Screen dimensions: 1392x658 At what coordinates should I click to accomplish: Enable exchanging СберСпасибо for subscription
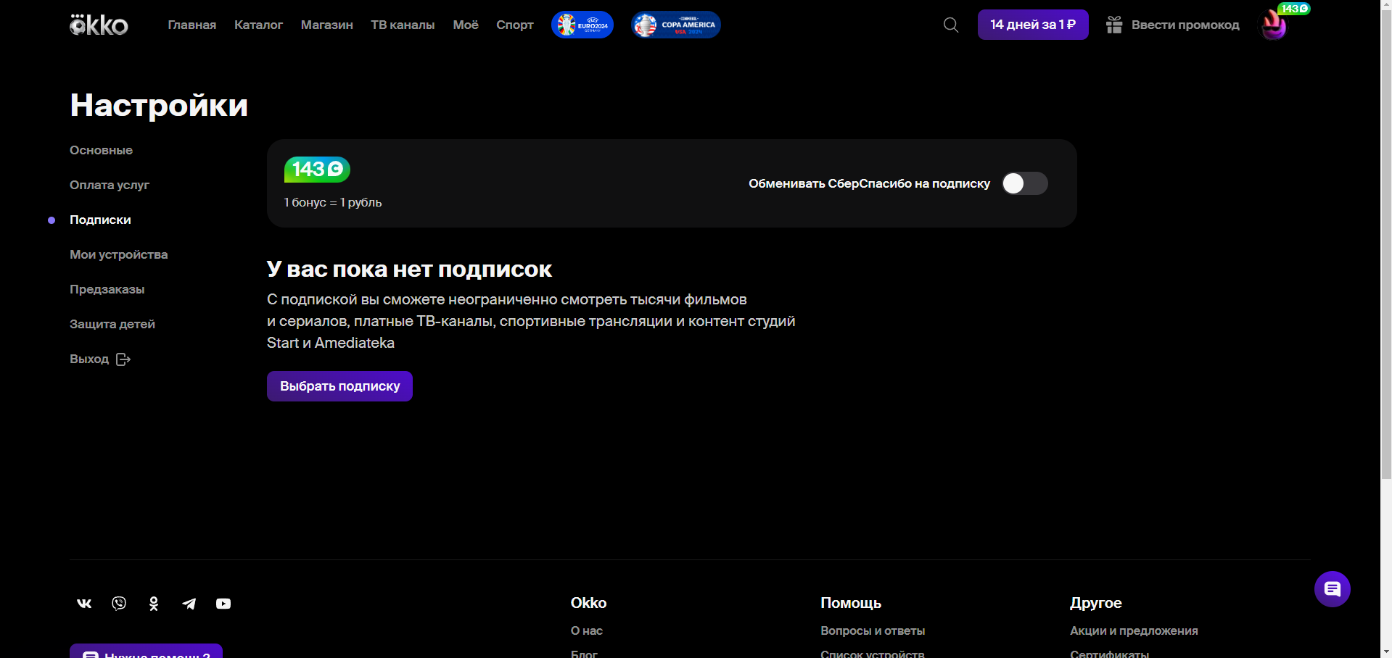coord(1025,183)
